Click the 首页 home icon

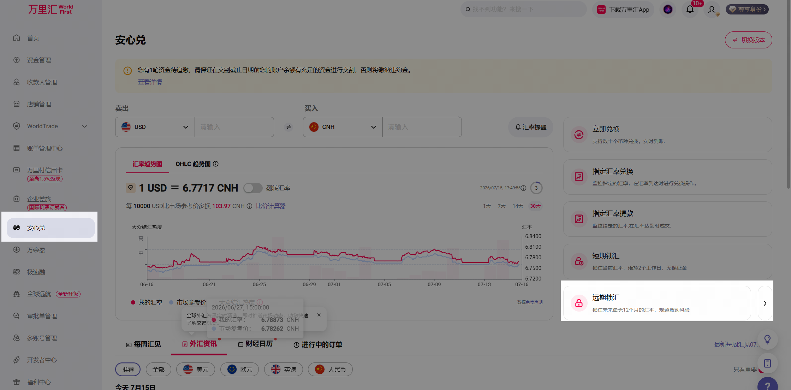(x=17, y=38)
